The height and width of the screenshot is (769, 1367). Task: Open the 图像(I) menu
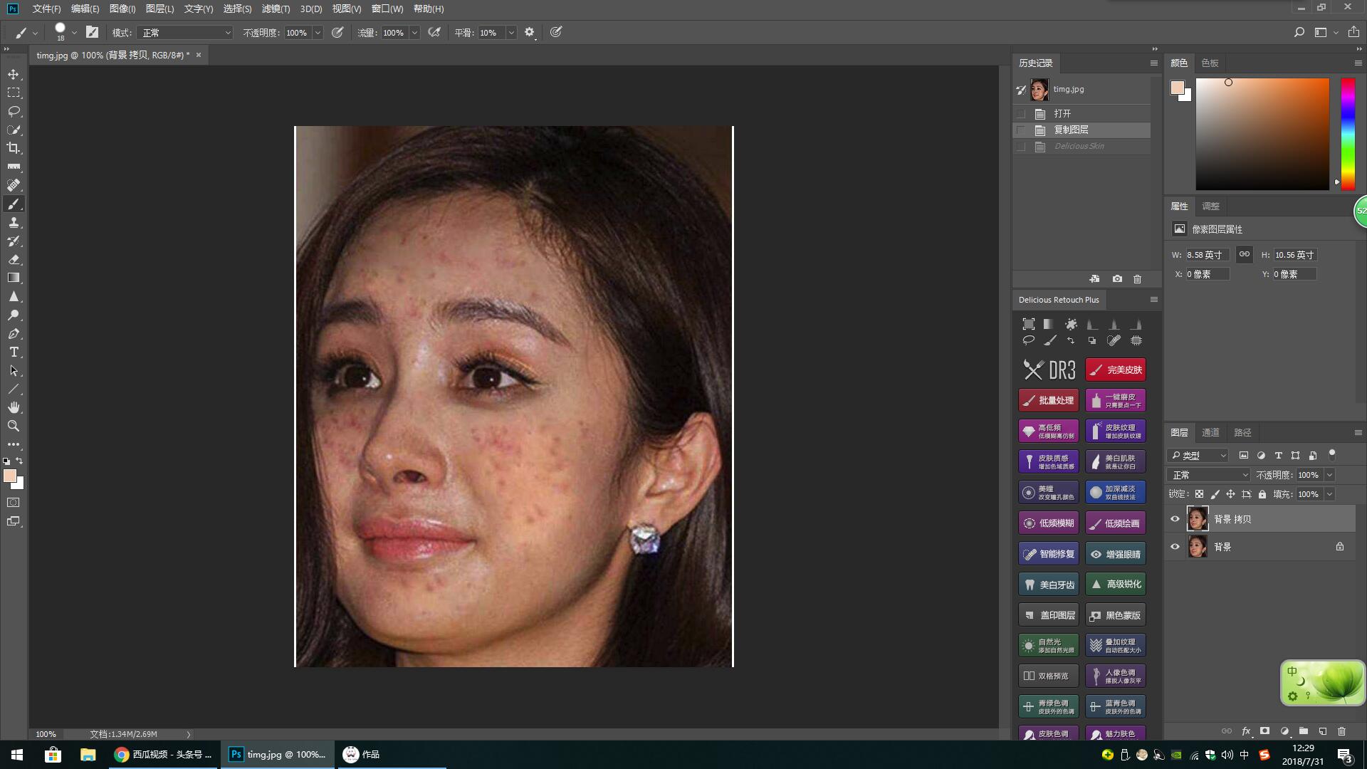point(122,9)
